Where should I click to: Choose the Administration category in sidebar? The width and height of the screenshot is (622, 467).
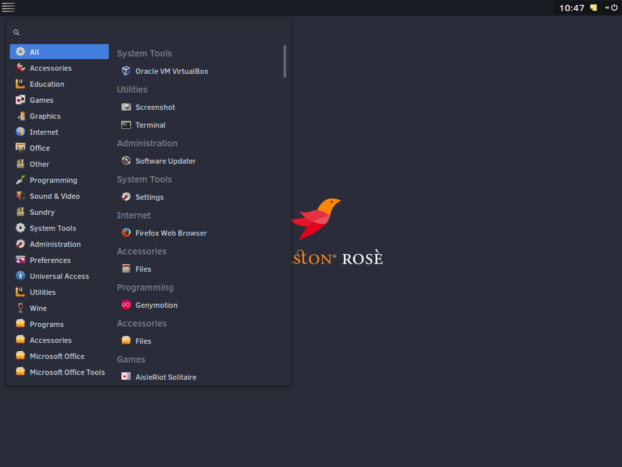[x=59, y=244]
